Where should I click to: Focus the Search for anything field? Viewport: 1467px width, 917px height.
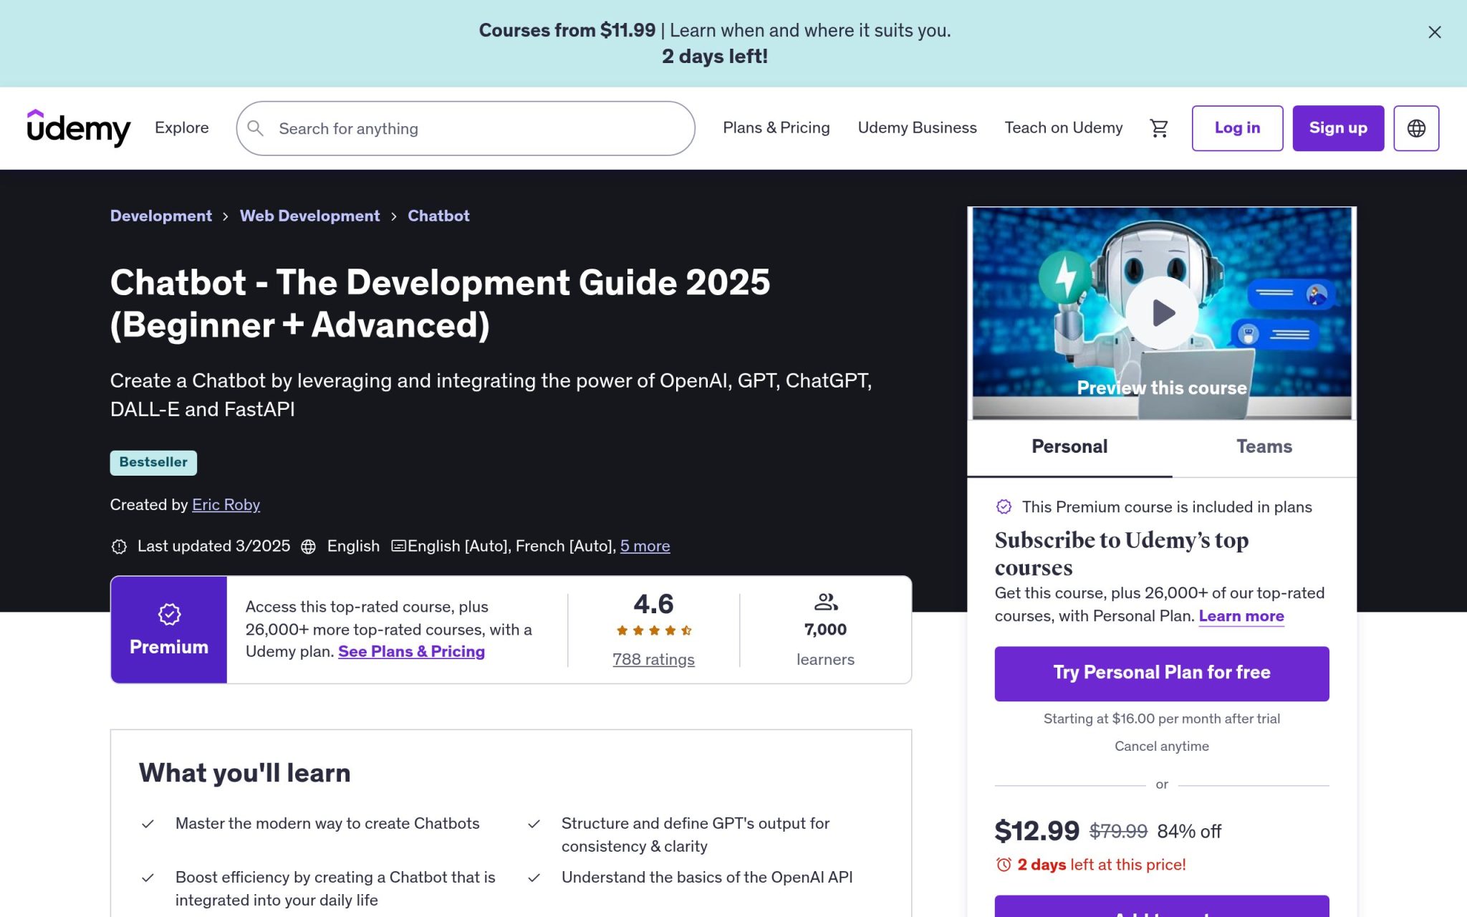[466, 128]
